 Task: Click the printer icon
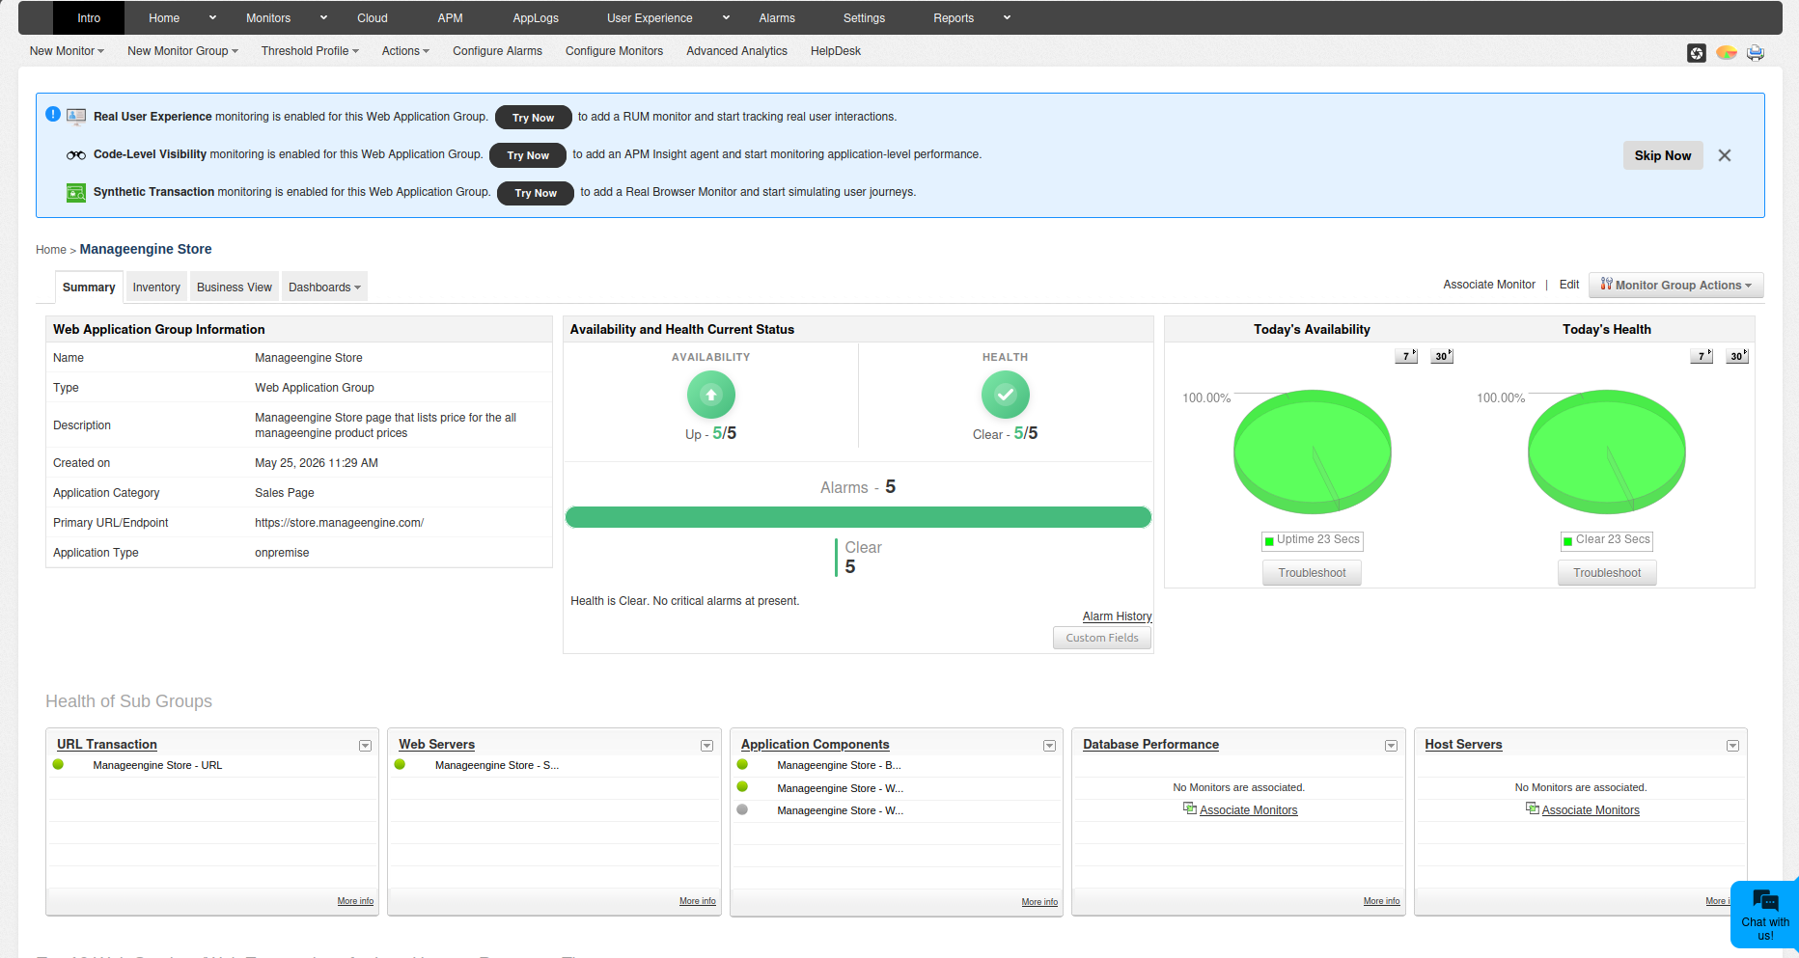click(x=1756, y=53)
